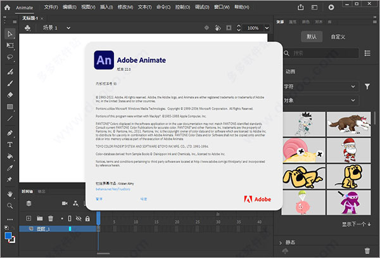
Task: Select the Line tool
Action: pyautogui.click(x=10, y=119)
